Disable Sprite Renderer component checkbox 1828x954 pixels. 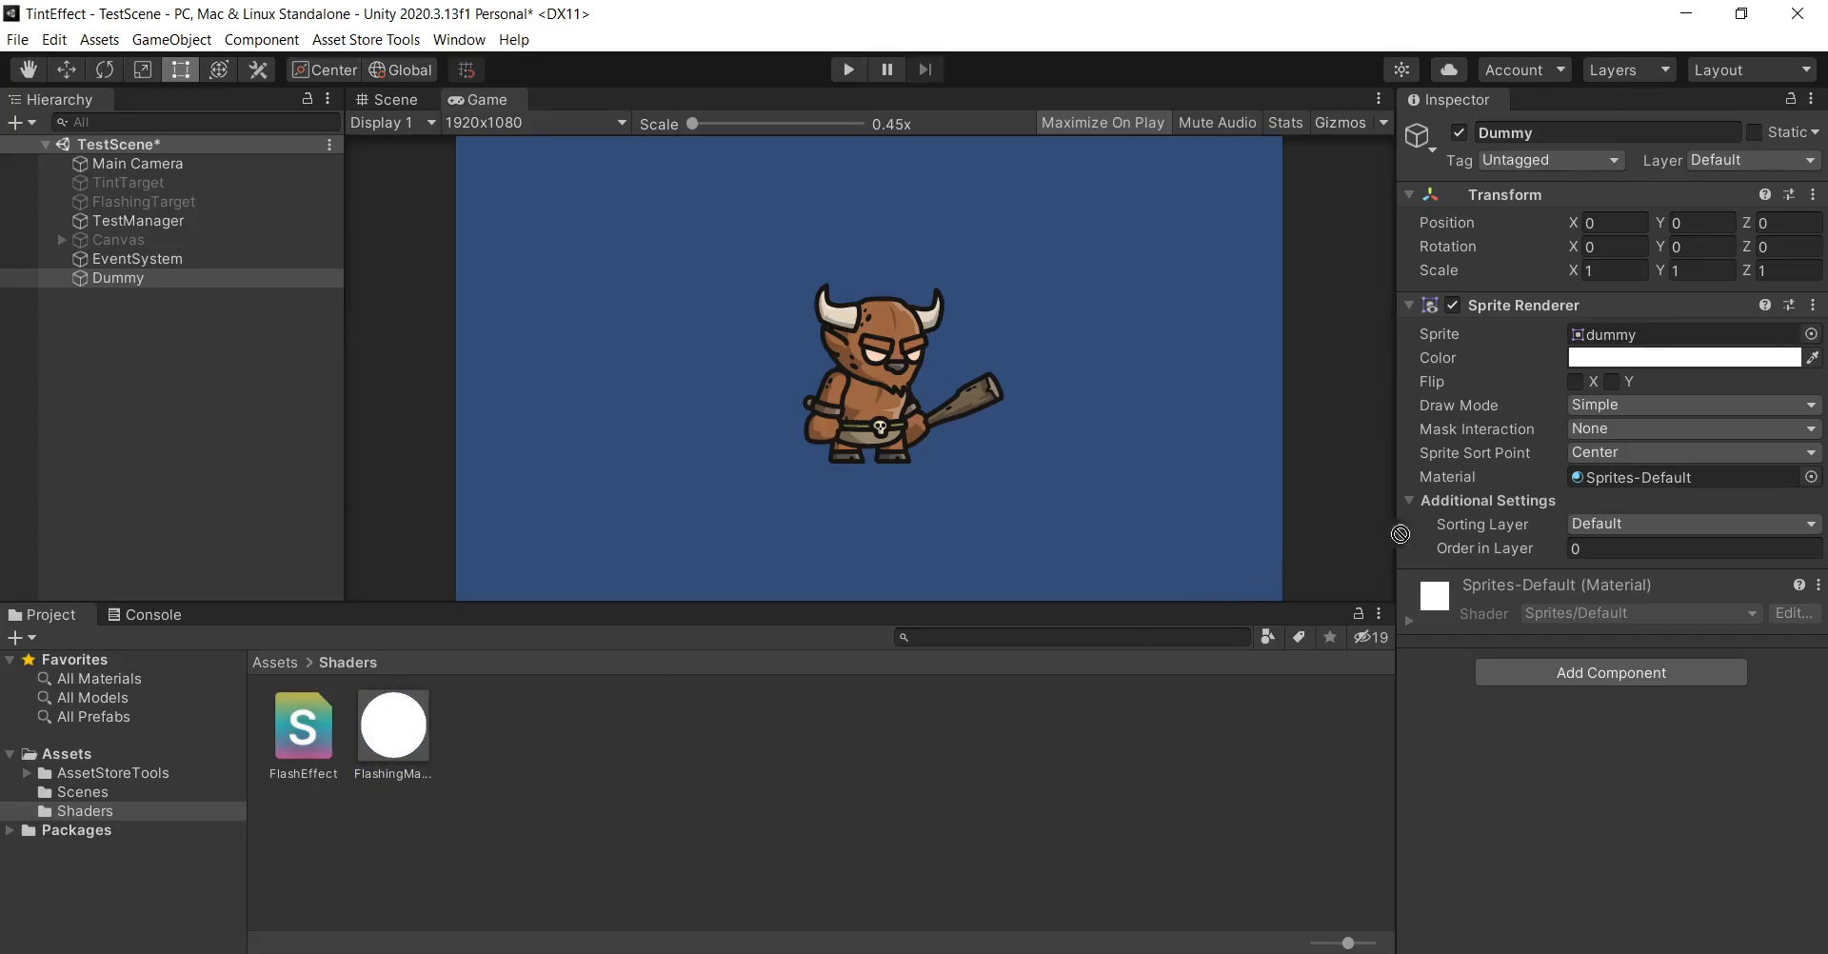coord(1452,305)
